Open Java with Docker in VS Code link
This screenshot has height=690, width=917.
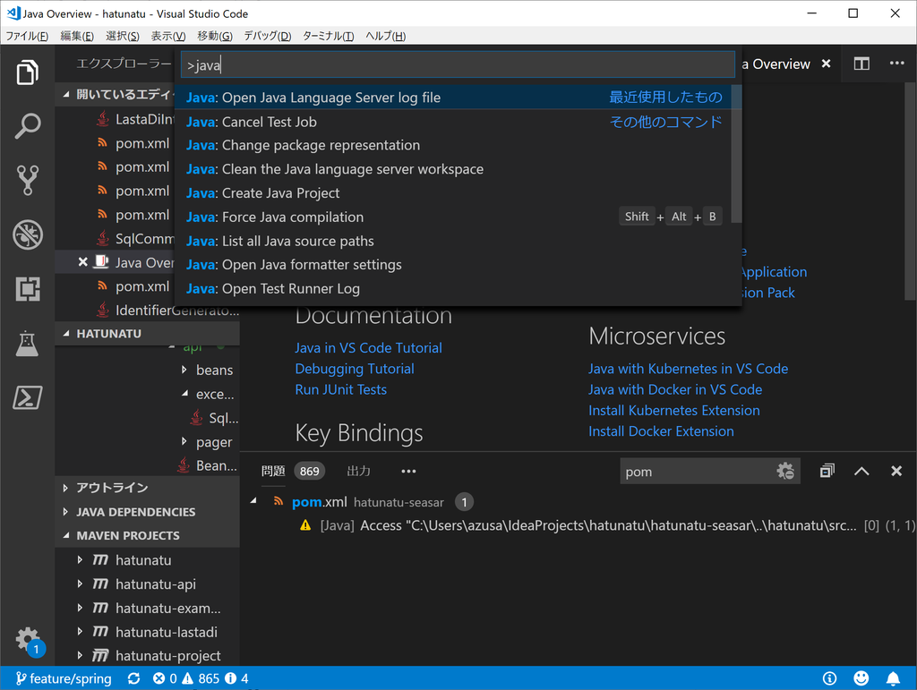(x=675, y=389)
